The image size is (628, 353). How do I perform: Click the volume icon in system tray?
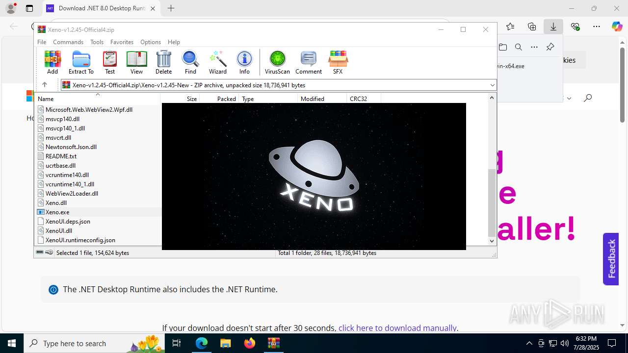click(x=564, y=343)
